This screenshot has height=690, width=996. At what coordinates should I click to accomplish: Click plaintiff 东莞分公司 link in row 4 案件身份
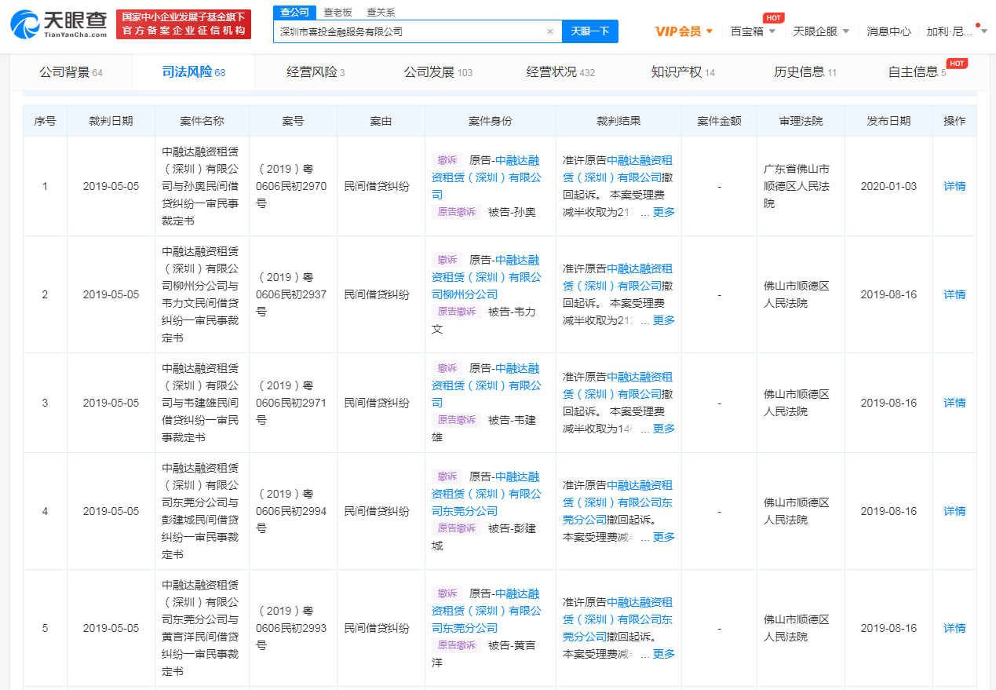[487, 494]
